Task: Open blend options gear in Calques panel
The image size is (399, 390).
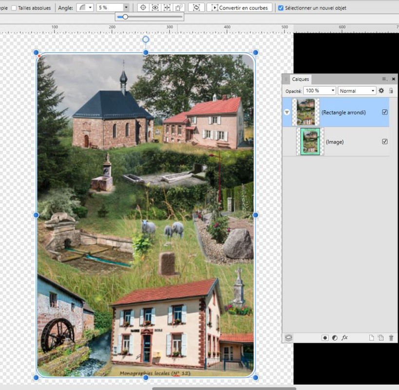Action: click(381, 91)
